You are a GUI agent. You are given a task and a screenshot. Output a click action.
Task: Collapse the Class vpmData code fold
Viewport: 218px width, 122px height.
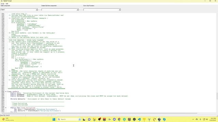coord(6,91)
